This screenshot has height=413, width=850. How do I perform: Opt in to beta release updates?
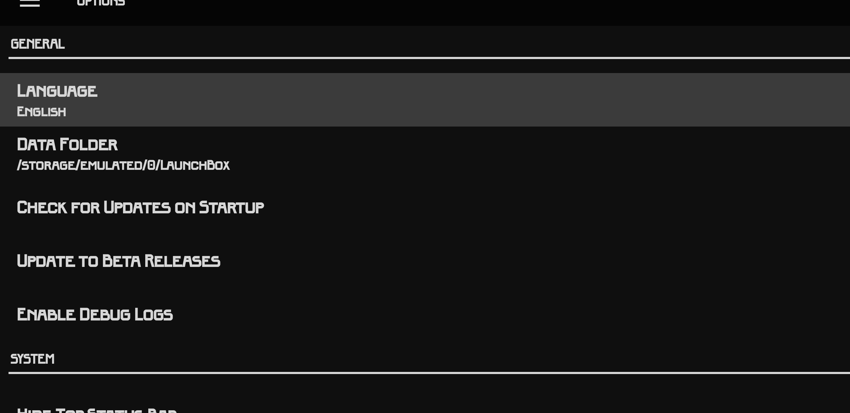425,261
